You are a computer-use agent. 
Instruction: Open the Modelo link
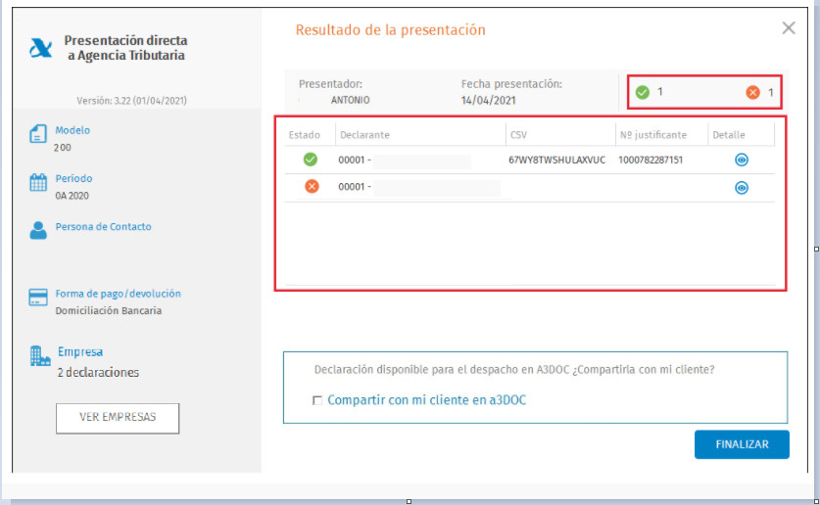72,130
